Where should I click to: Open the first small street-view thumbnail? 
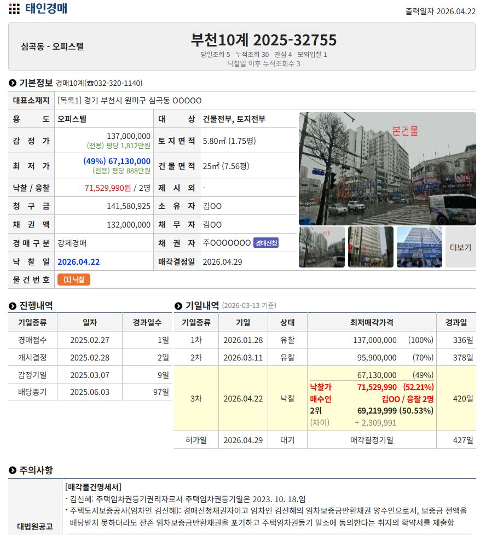tap(321, 247)
